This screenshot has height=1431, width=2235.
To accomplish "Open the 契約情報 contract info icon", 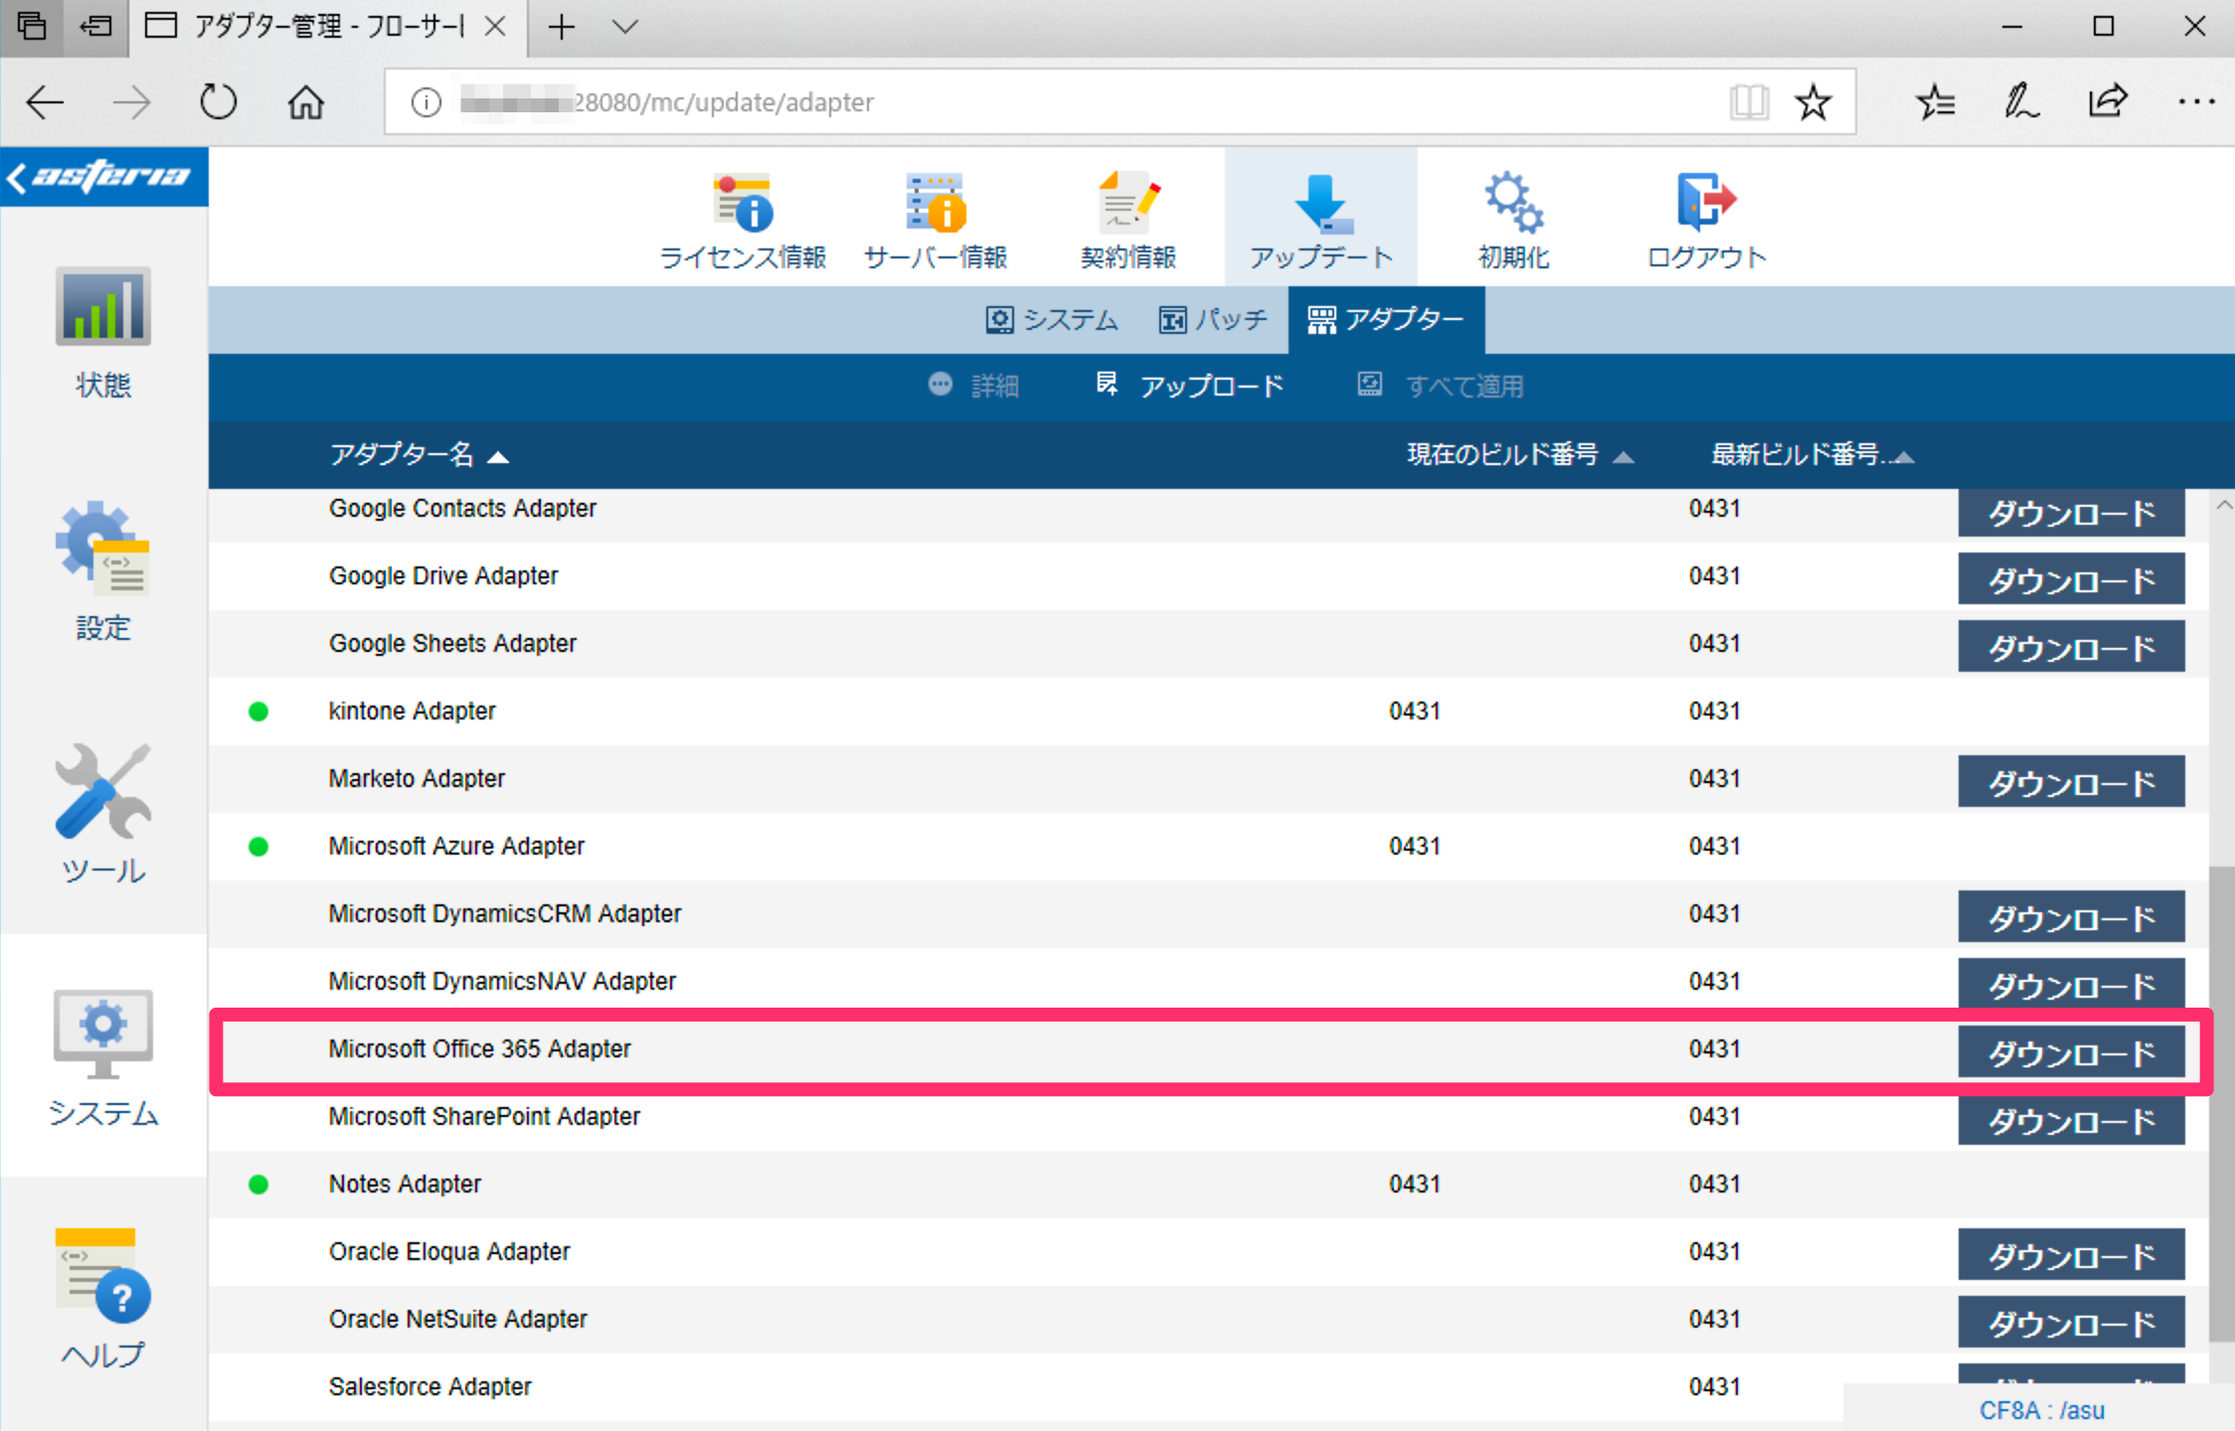I will (x=1128, y=221).
